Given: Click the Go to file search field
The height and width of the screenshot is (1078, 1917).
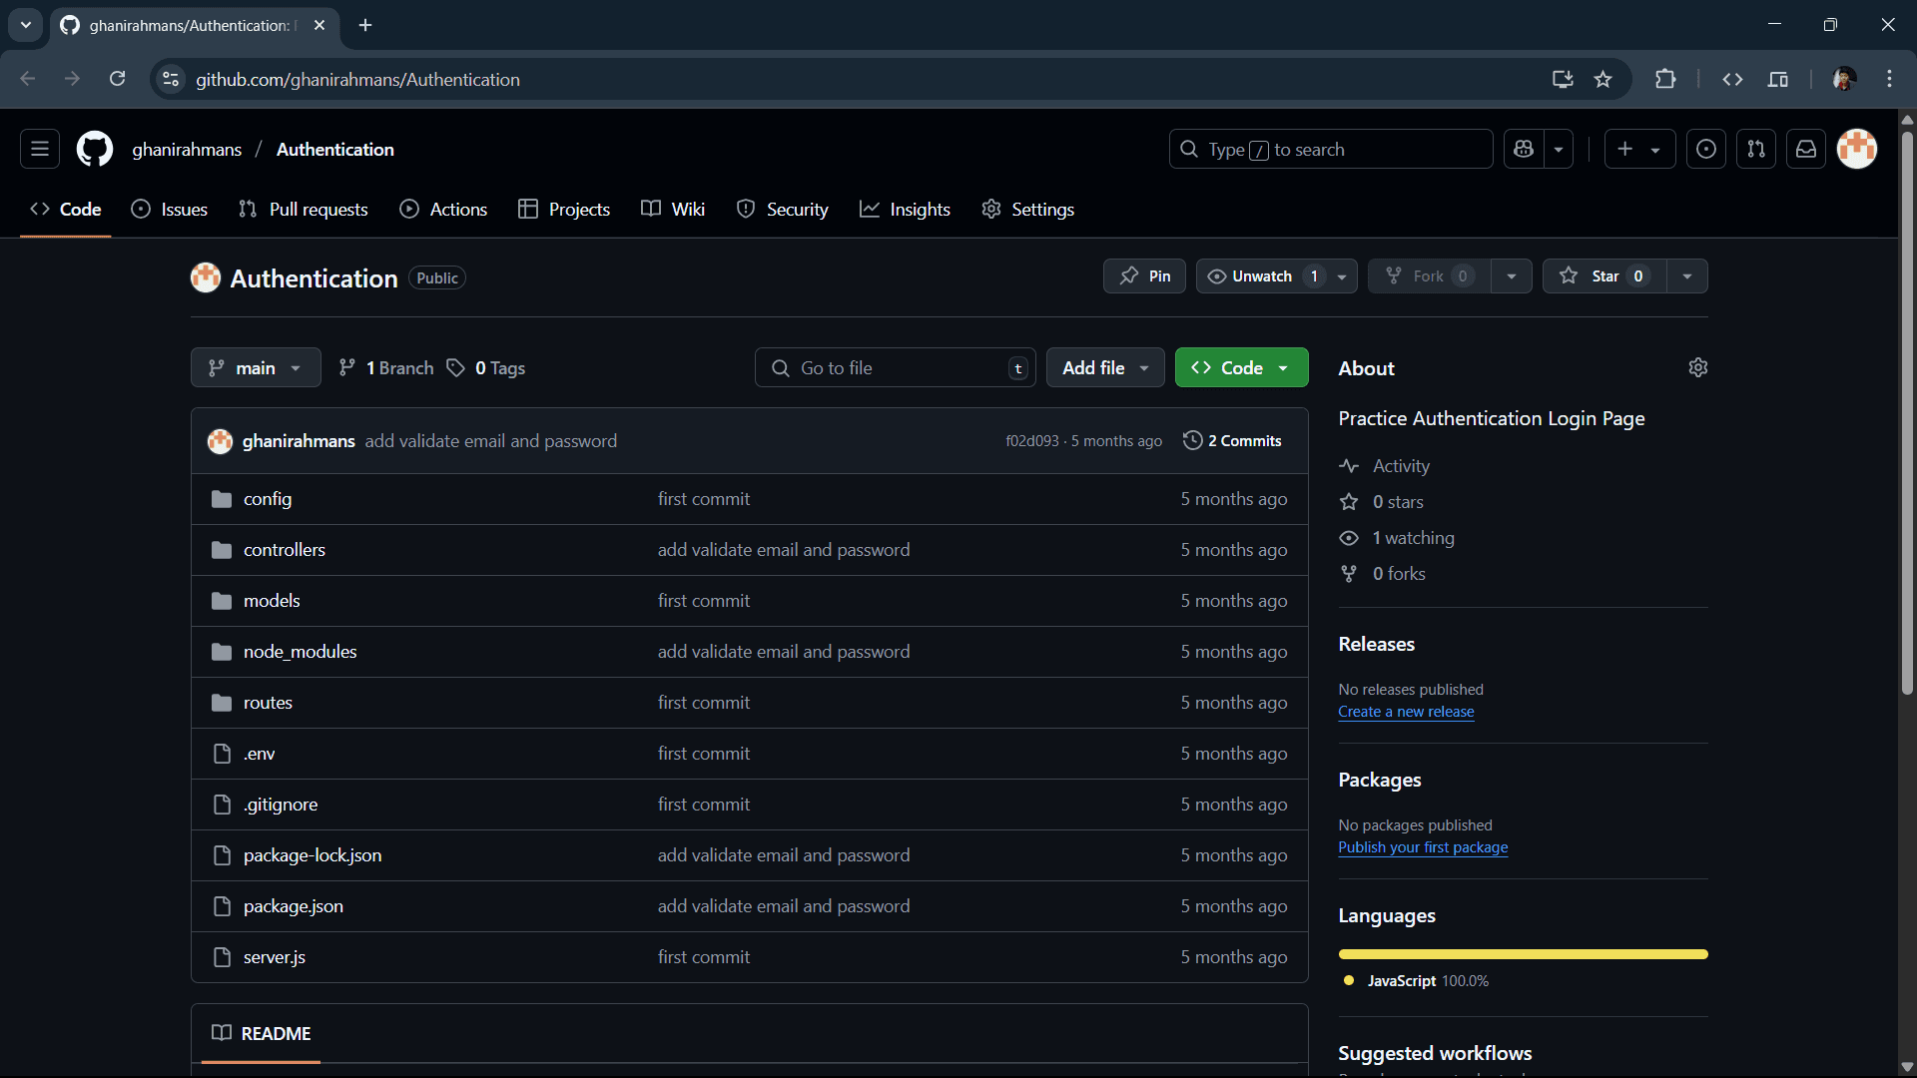Looking at the screenshot, I should tap(895, 368).
